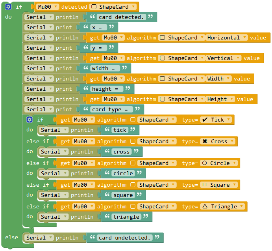Open Serial dropdown in 'x =' row
This screenshot has height=251, width=272.
click(x=39, y=27)
